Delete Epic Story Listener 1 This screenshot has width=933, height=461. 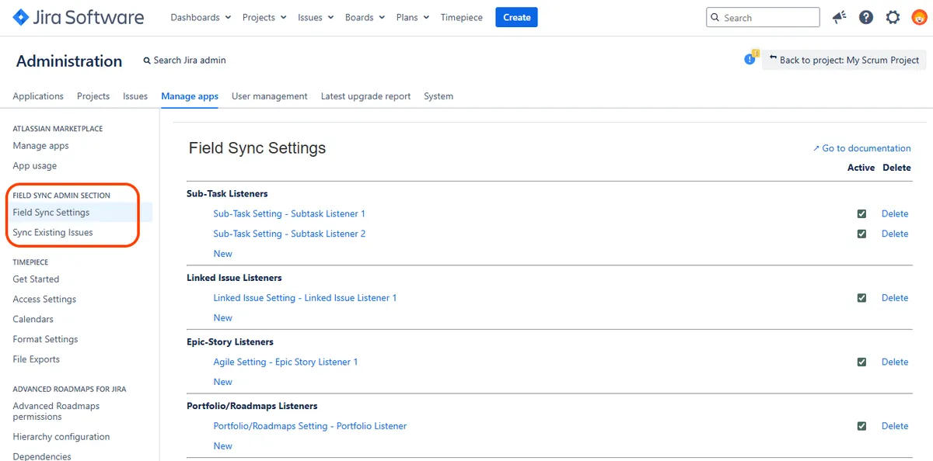point(895,362)
